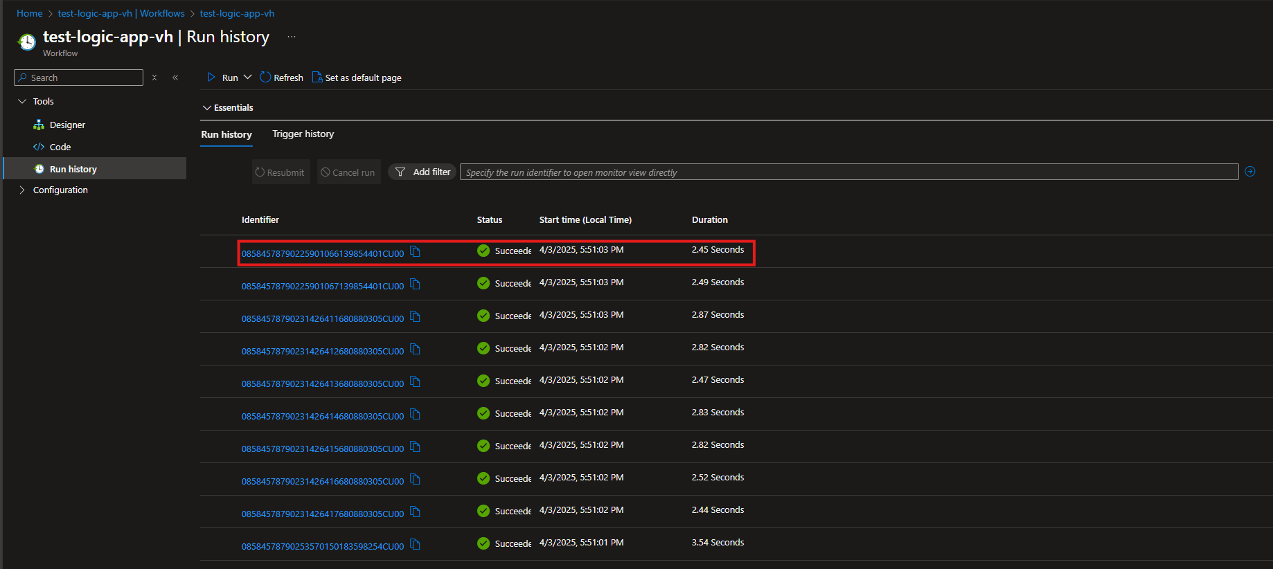The width and height of the screenshot is (1273, 569).
Task: Click the Add filter button
Action: [x=422, y=172]
